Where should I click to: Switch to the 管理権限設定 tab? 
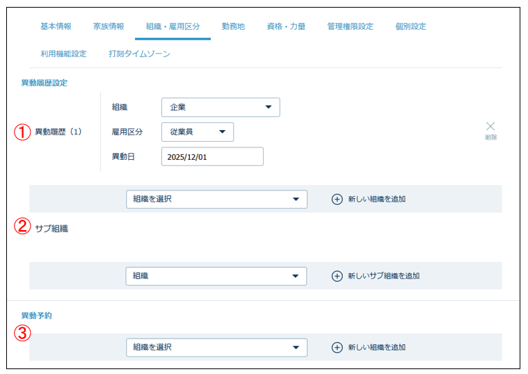click(350, 26)
